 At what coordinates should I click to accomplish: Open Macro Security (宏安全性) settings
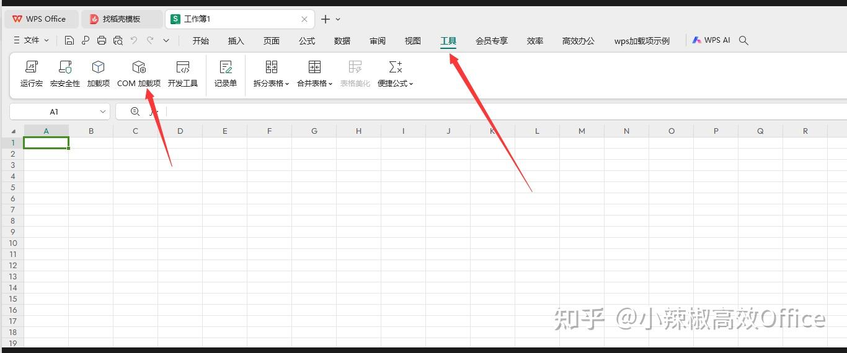65,67
